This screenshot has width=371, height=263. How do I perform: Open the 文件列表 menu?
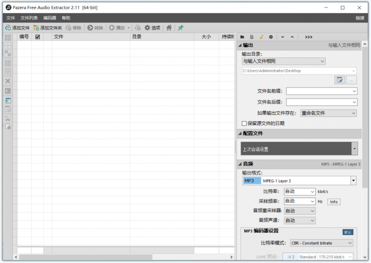click(x=29, y=18)
